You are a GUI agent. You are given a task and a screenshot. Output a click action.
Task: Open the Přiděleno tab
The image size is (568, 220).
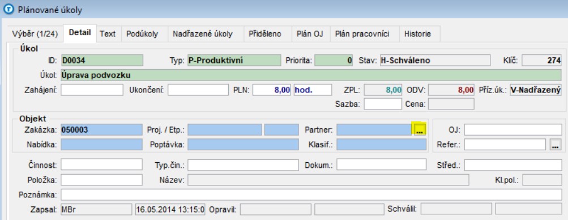[x=265, y=34]
